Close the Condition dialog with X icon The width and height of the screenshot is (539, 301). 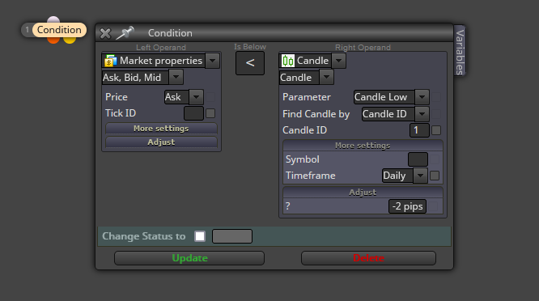105,33
